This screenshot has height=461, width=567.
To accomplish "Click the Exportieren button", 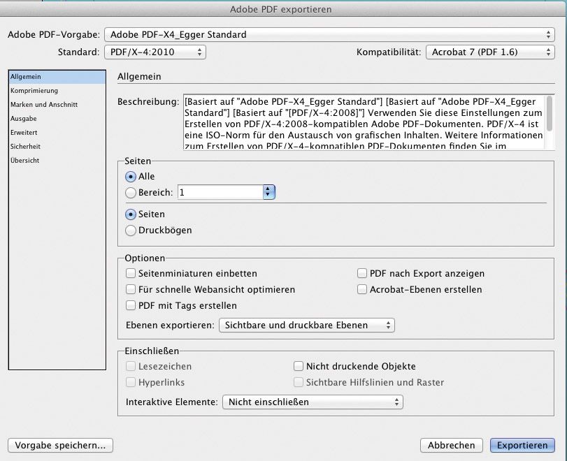I will pyautogui.click(x=522, y=446).
